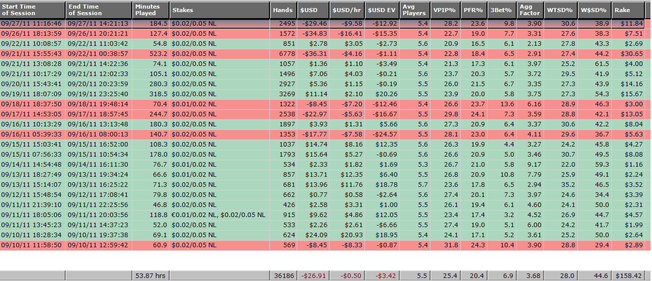Click the Minutes Played column header
Viewport: 652px width, 281px height.
click(151, 10)
